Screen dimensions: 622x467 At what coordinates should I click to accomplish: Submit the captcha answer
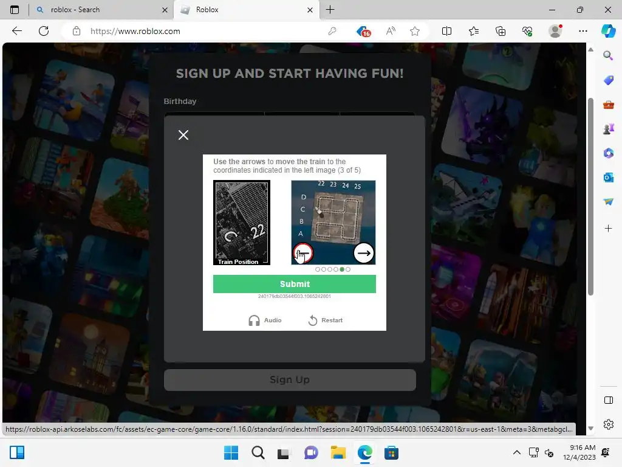[295, 284]
